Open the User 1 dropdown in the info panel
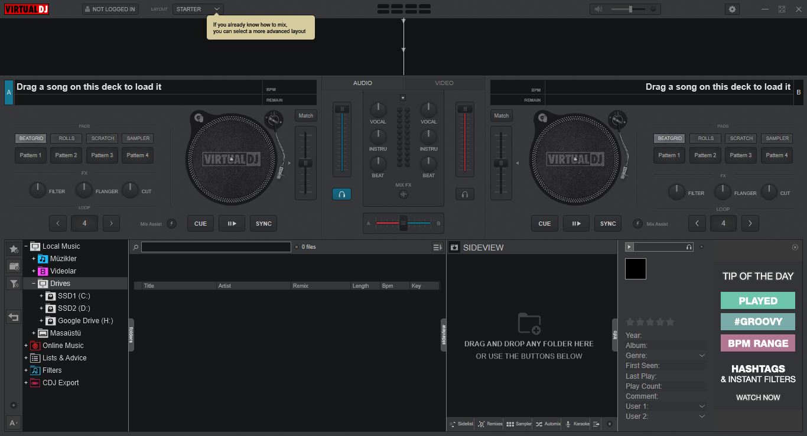This screenshot has width=807, height=436. 702,406
